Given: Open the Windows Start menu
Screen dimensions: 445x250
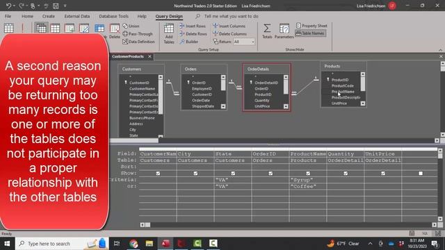Looking at the screenshot, I should (7, 244).
